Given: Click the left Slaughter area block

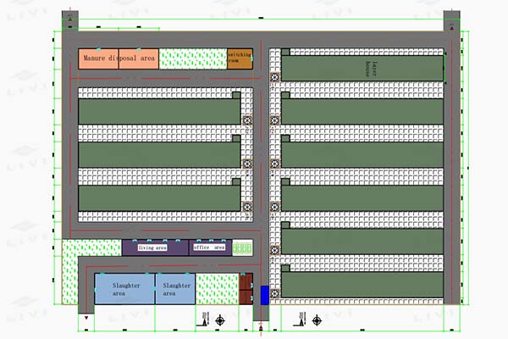Looking at the screenshot, I should pyautogui.click(x=124, y=289).
